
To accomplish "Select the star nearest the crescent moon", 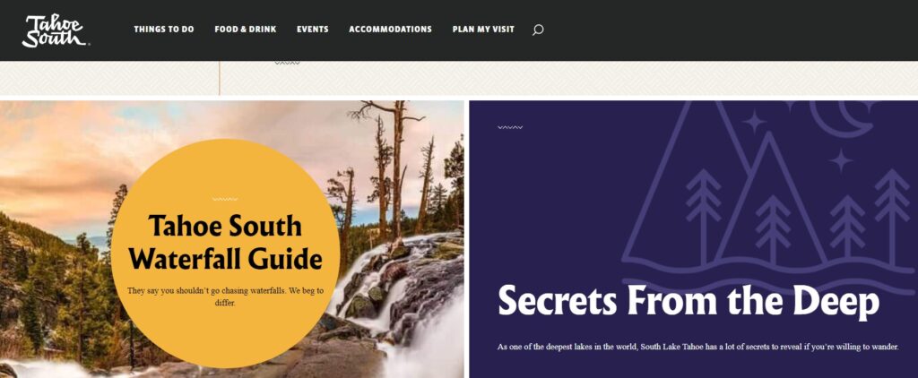I will tap(840, 160).
